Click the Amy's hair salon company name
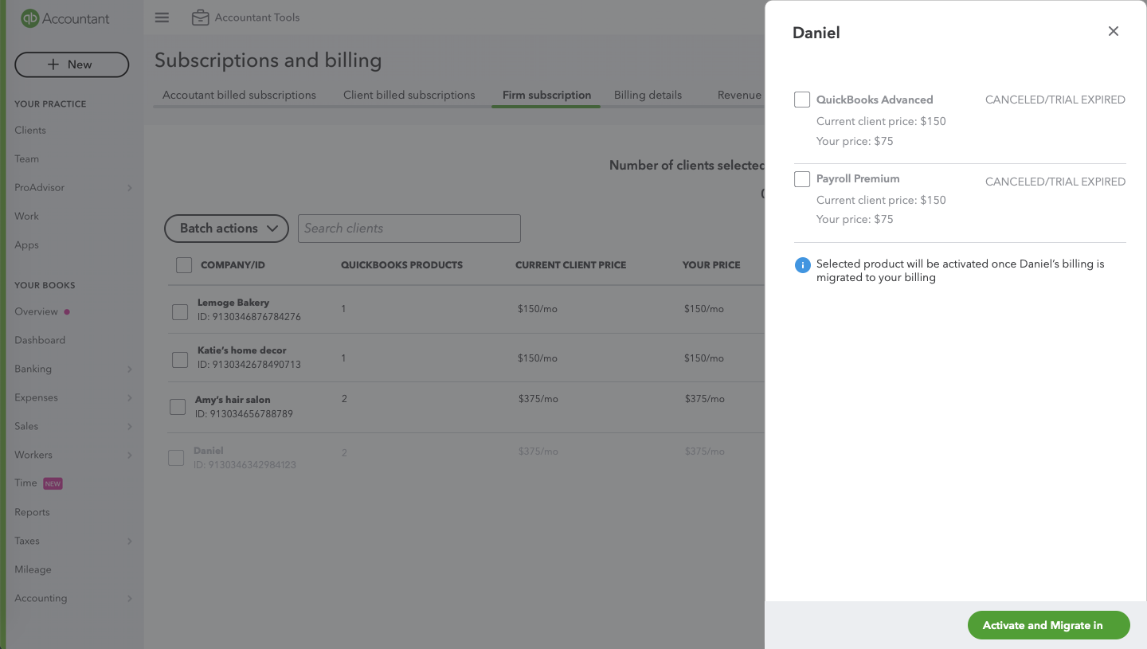Screen dimensions: 1147x649 pyautogui.click(x=233, y=400)
